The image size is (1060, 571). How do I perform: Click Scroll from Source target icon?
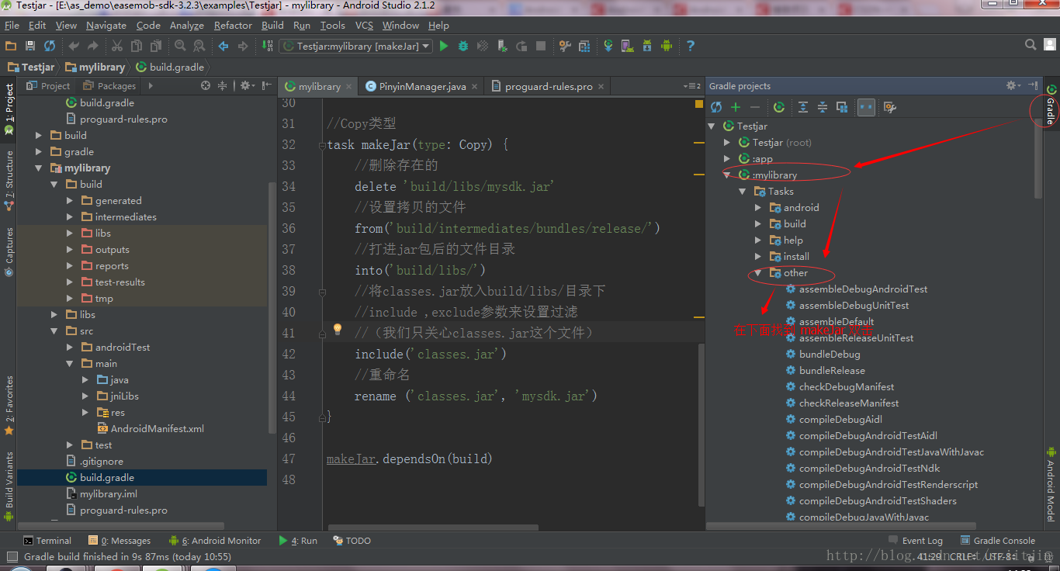tap(205, 85)
